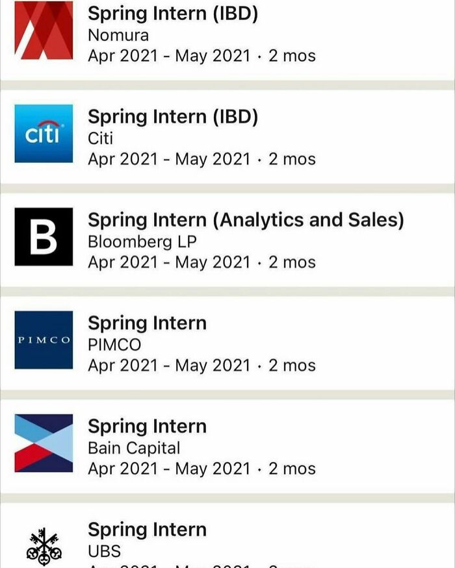Click the Spring Intern Bain Capital title
Image resolution: width=455 pixels, height=568 pixels.
click(147, 426)
